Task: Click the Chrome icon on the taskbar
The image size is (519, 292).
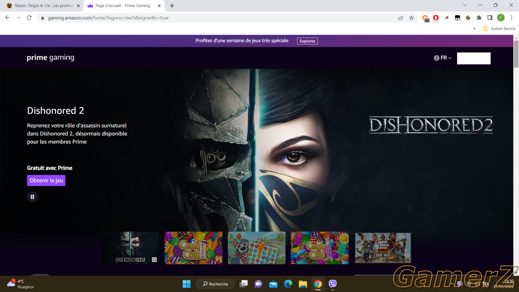Action: coord(318,284)
